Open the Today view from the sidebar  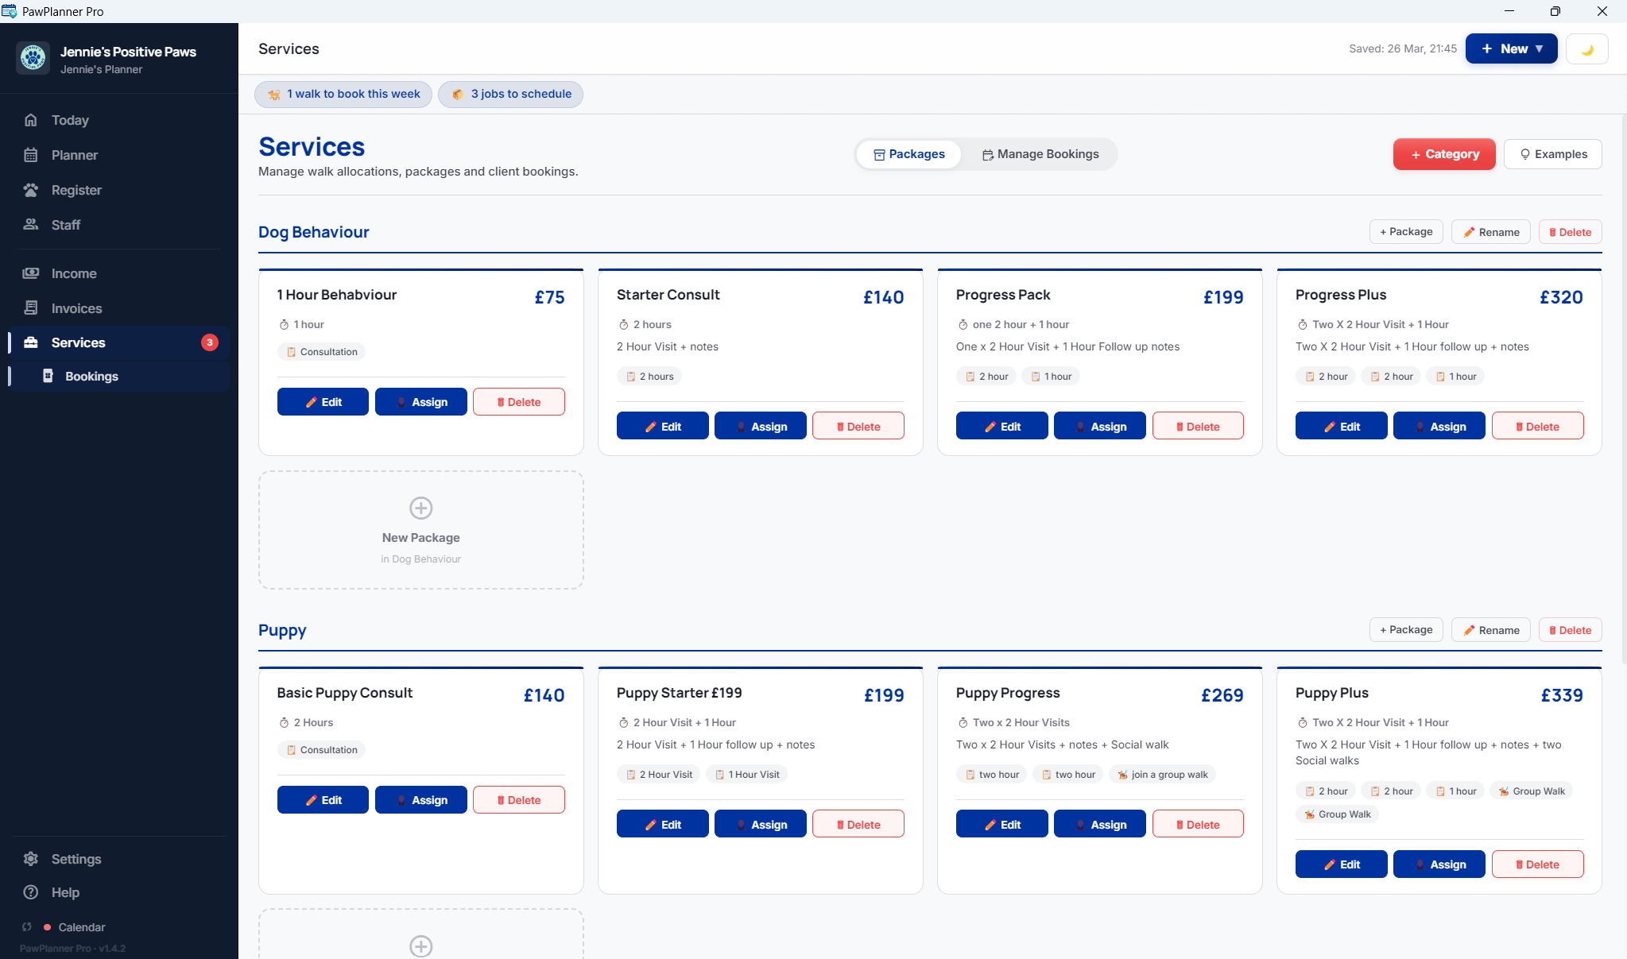[x=30, y=120]
